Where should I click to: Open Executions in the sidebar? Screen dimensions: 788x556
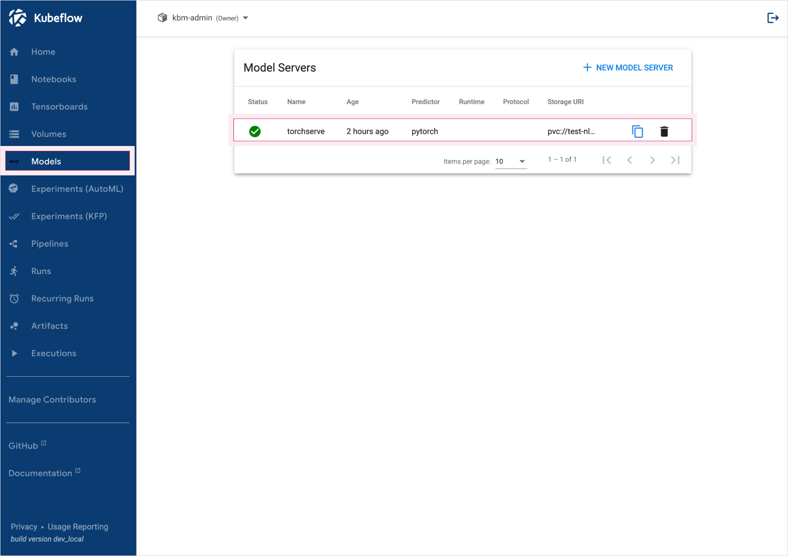coord(68,354)
